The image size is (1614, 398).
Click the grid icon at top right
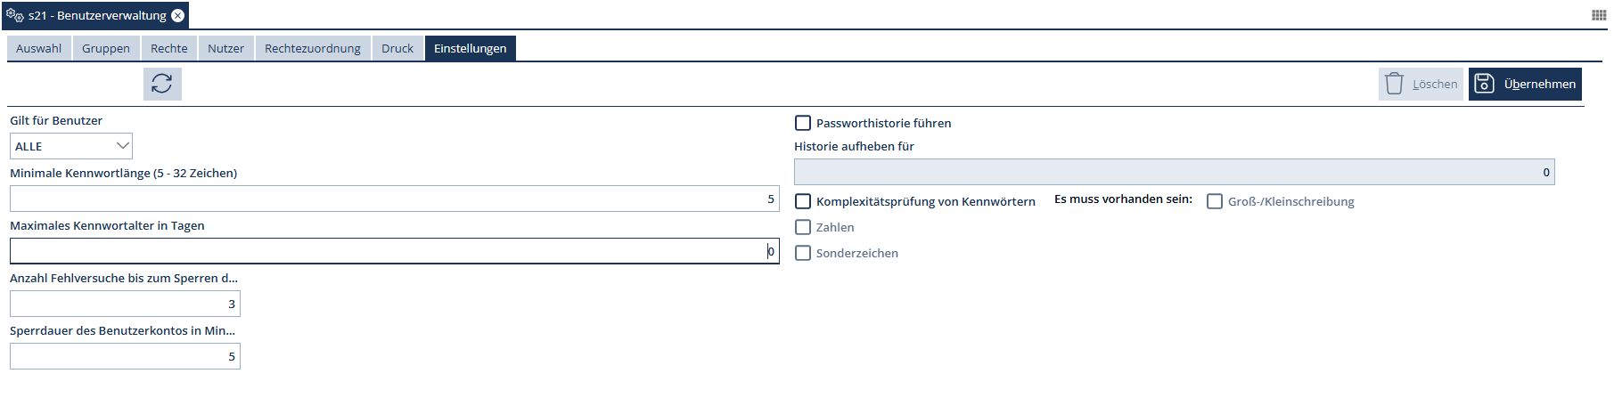[x=1599, y=15]
